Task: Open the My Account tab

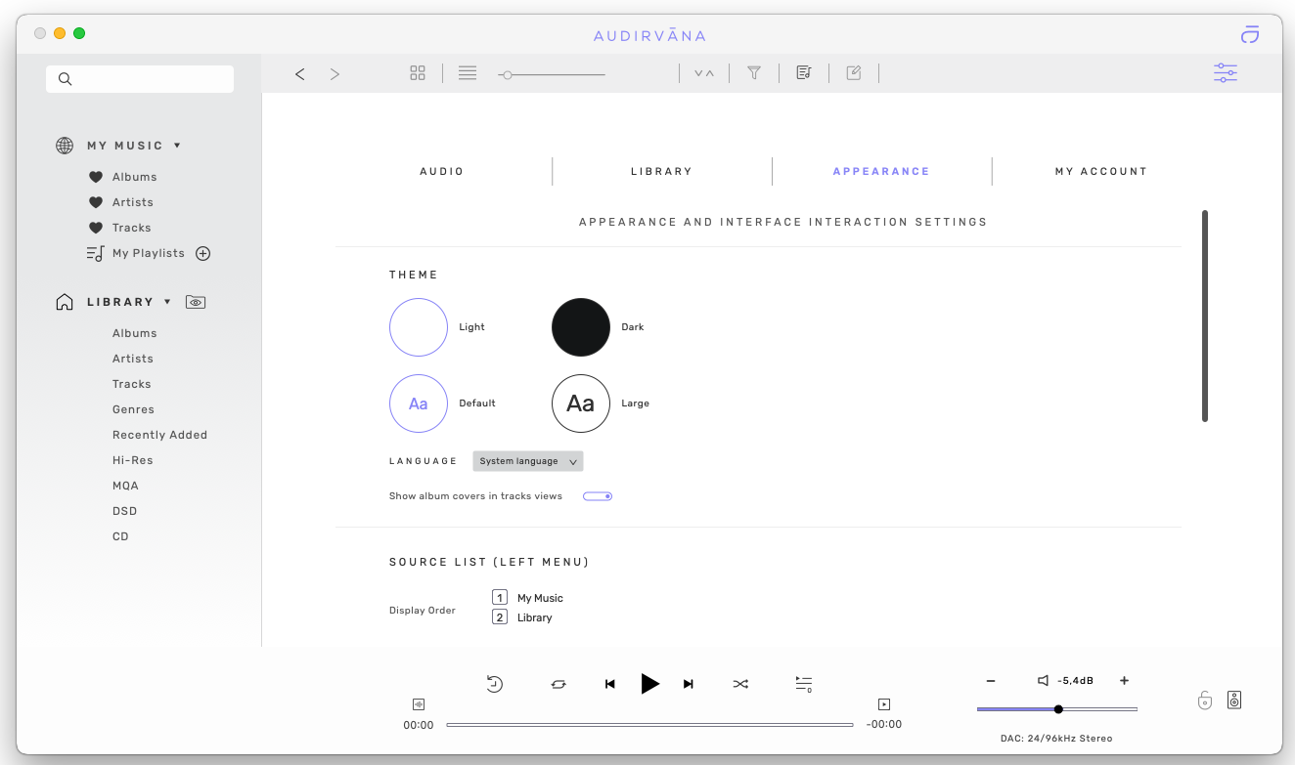Action: point(1100,171)
